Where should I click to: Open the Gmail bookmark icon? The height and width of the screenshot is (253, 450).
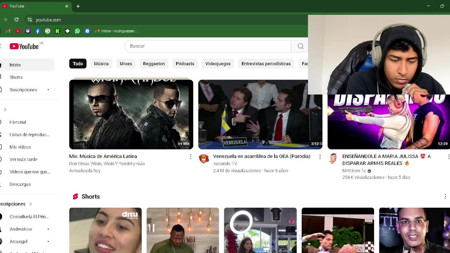point(8,31)
